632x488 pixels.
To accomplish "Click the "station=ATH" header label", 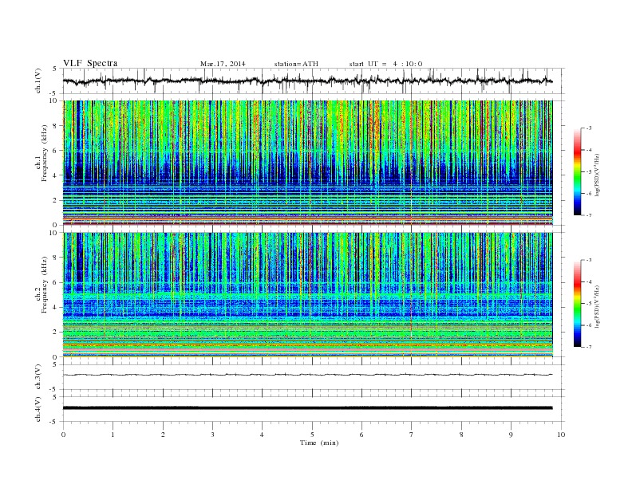I will (x=296, y=64).
